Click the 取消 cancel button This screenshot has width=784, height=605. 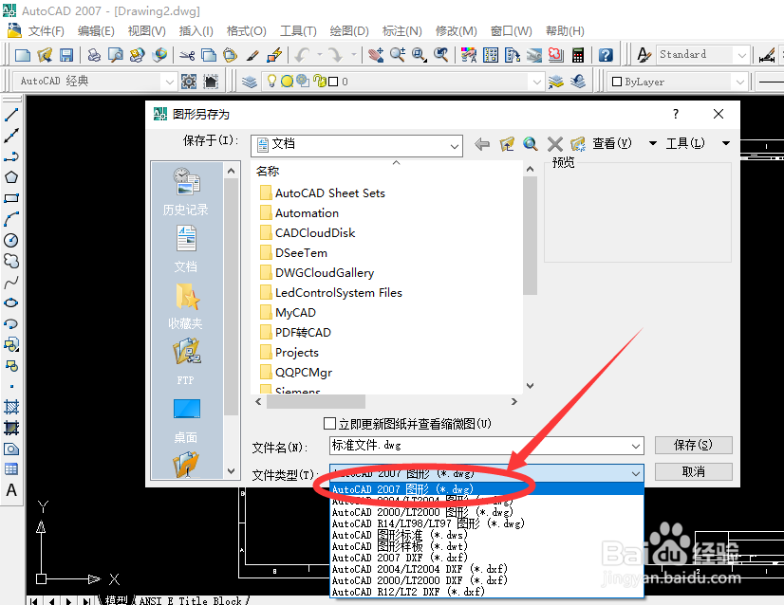(x=693, y=471)
